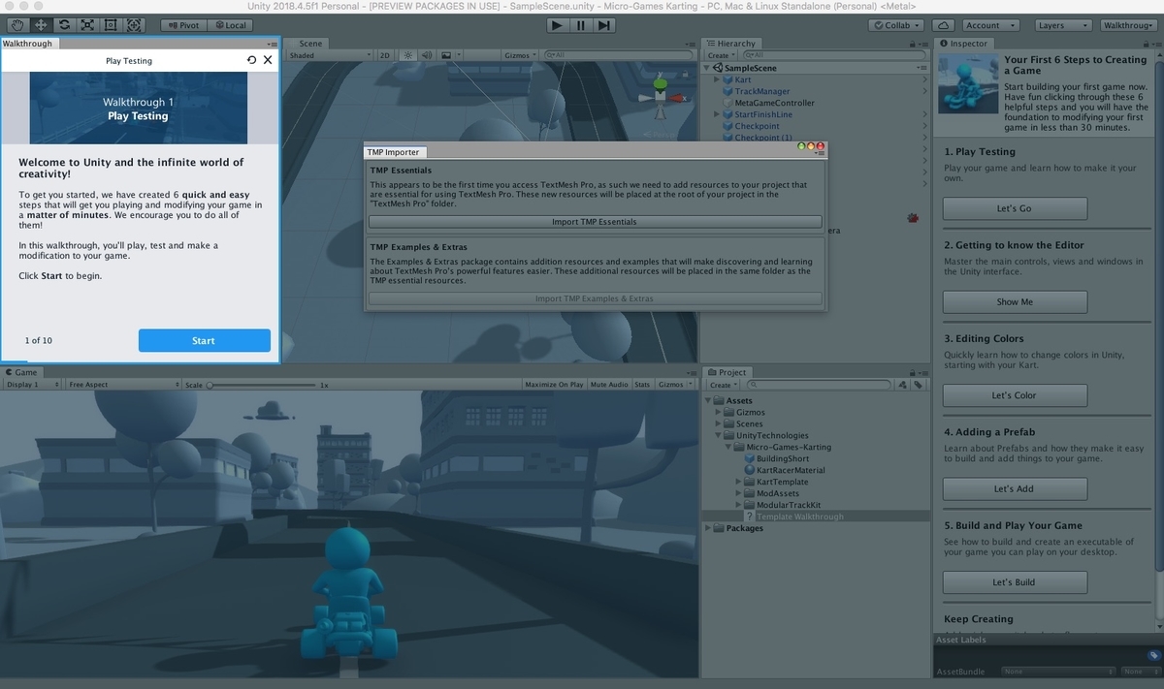Image resolution: width=1164 pixels, height=689 pixels.
Task: Select the Rect transform tool
Action: pyautogui.click(x=110, y=25)
